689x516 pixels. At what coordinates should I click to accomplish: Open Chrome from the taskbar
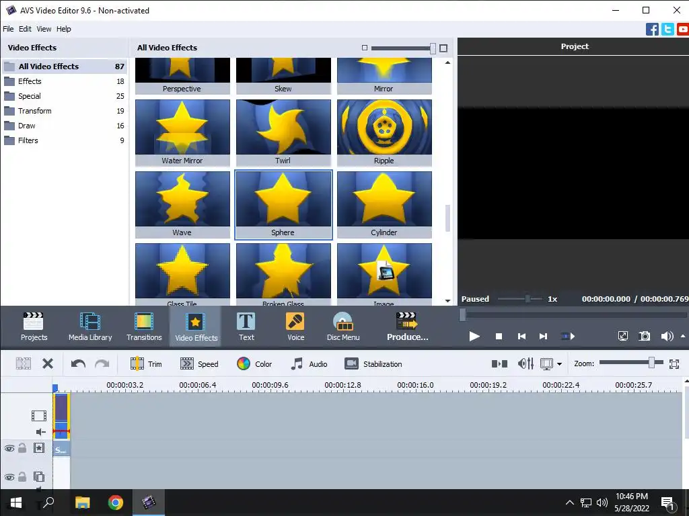click(116, 503)
